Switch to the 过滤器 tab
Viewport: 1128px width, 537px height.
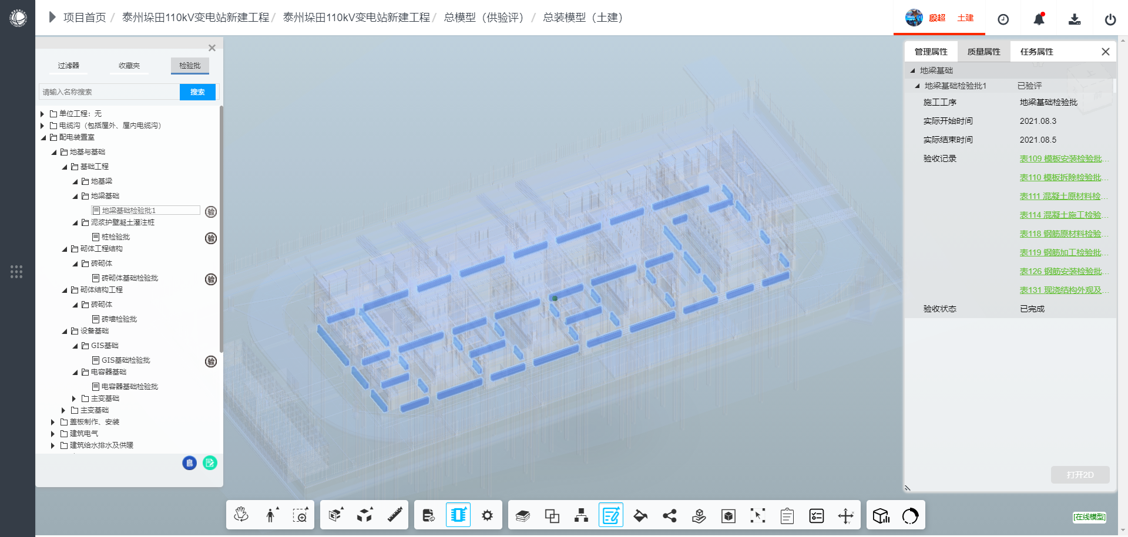[x=69, y=66]
